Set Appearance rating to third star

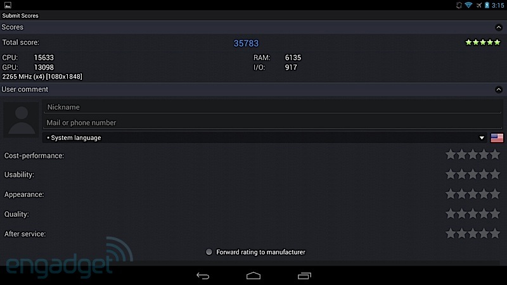473,194
